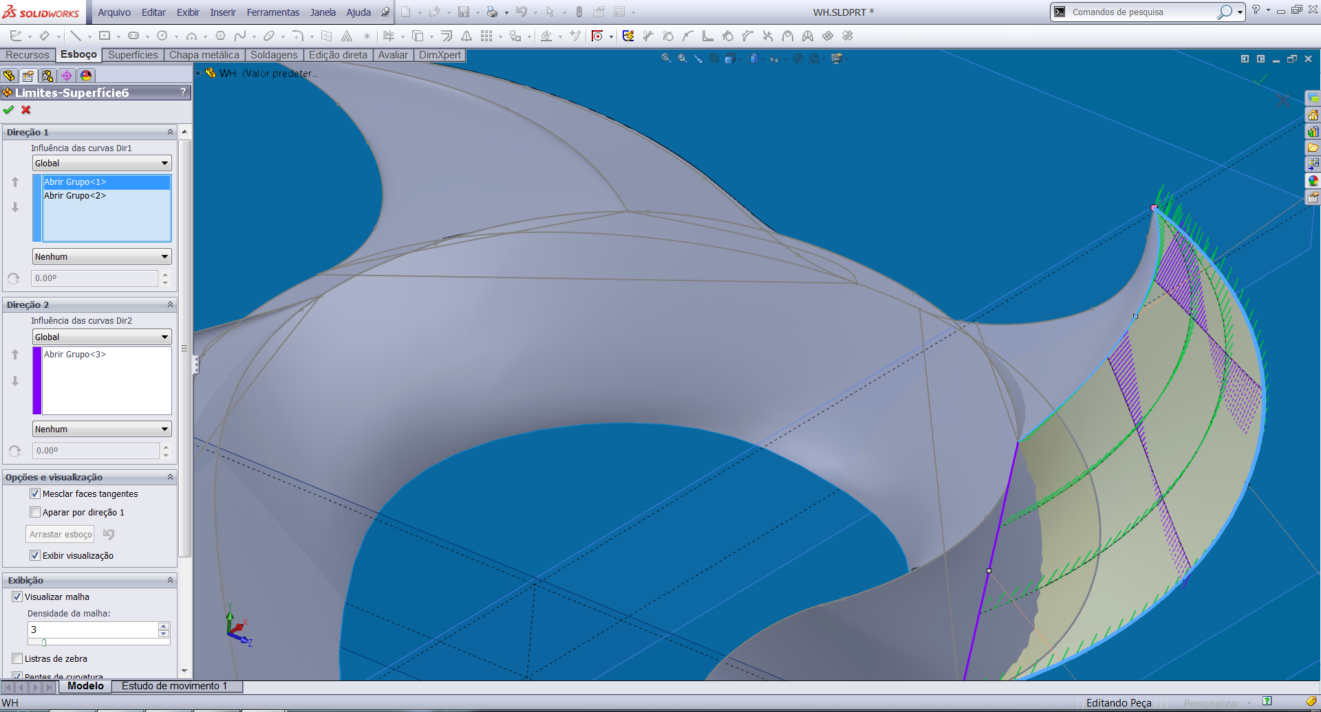Click the Arrastar esboço button
Image resolution: width=1321 pixels, height=712 pixels.
point(61,534)
